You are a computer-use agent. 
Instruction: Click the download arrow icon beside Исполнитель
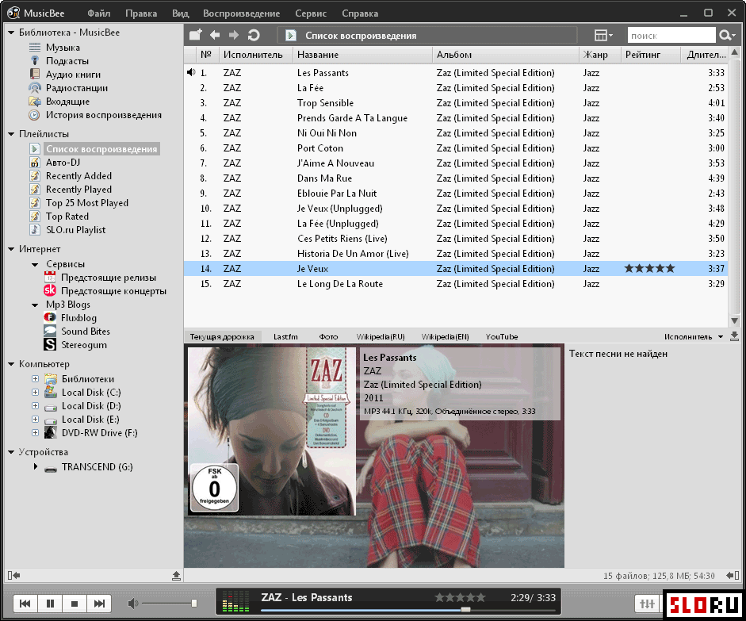pyautogui.click(x=734, y=336)
